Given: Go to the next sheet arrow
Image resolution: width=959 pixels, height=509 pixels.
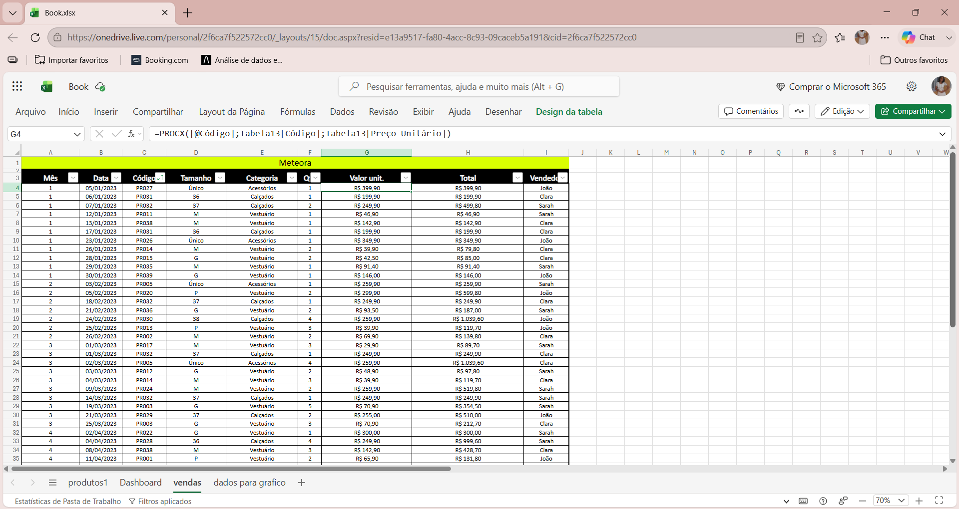Looking at the screenshot, I should pos(32,483).
